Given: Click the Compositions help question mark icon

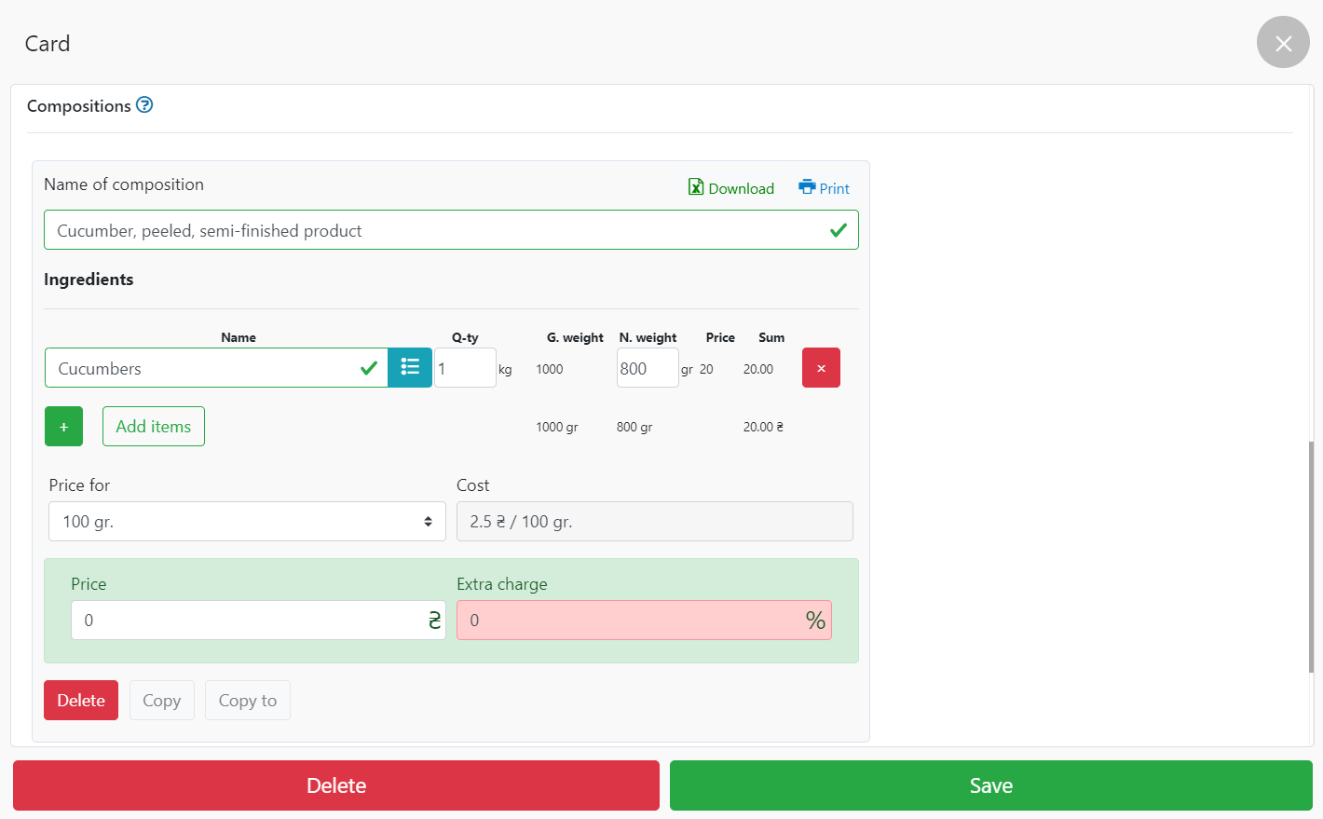Looking at the screenshot, I should [144, 105].
